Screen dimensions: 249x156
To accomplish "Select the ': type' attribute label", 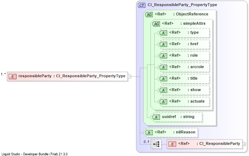I will coord(193,32).
